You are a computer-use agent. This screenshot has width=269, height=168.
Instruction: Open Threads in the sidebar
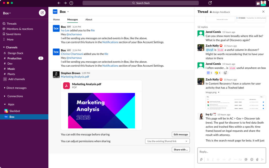[x=12, y=24]
